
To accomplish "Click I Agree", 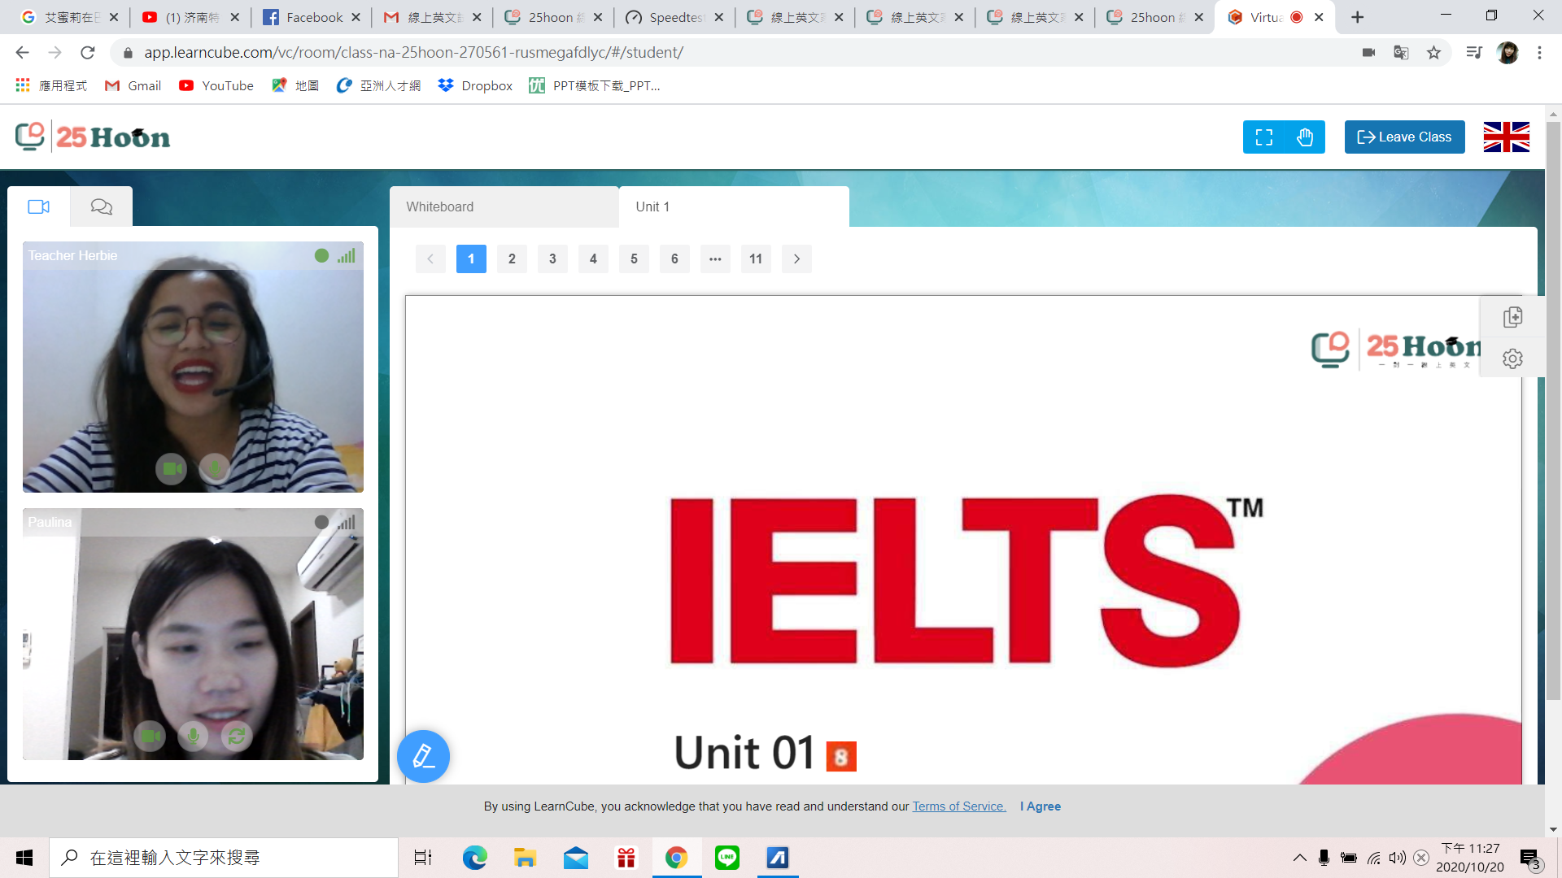I will tap(1041, 806).
